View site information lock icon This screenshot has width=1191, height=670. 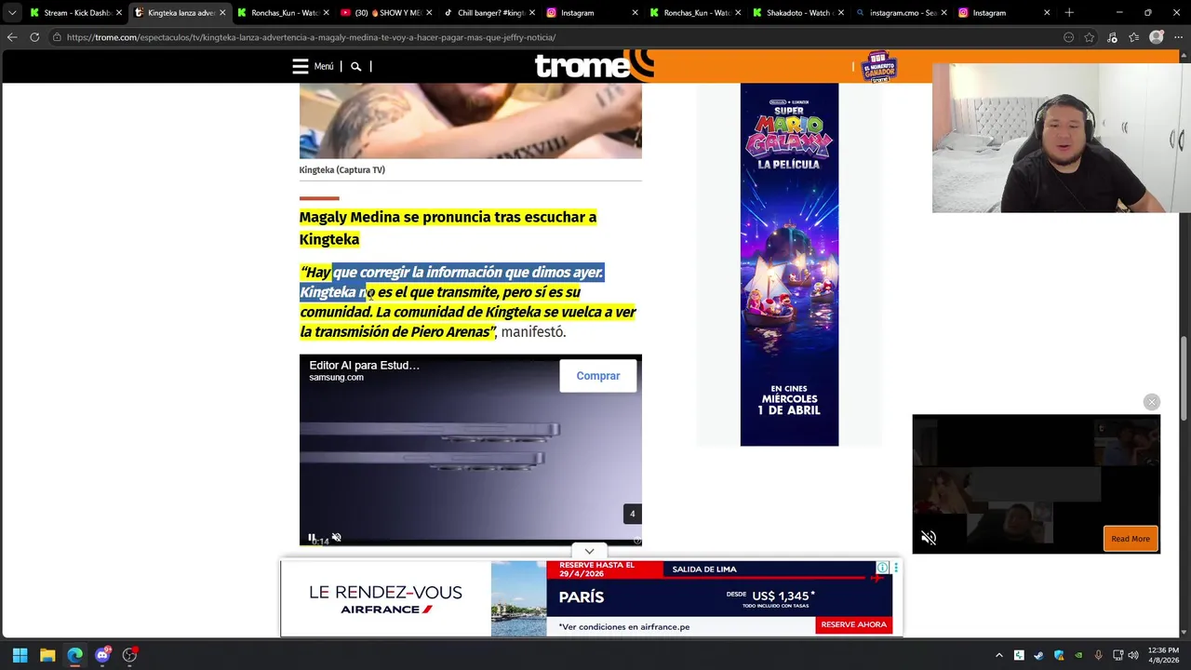coord(57,37)
